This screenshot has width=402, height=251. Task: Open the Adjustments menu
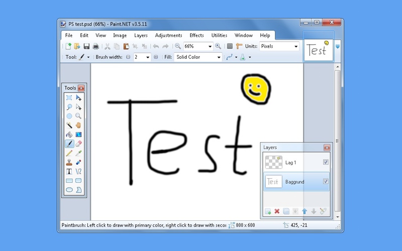pyautogui.click(x=168, y=35)
